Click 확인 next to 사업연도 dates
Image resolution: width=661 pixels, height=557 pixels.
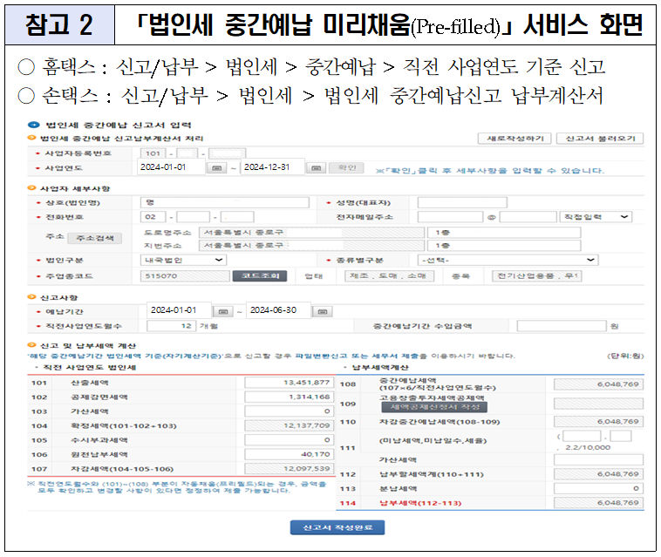(x=347, y=167)
